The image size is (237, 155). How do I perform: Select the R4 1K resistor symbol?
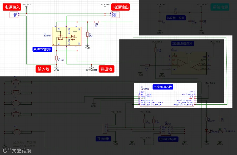97,22
